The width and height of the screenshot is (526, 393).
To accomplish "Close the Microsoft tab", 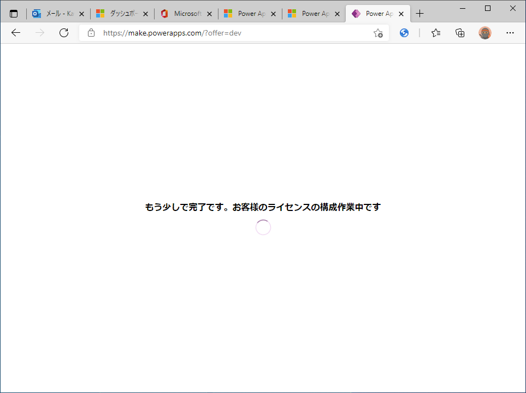I will click(x=209, y=14).
